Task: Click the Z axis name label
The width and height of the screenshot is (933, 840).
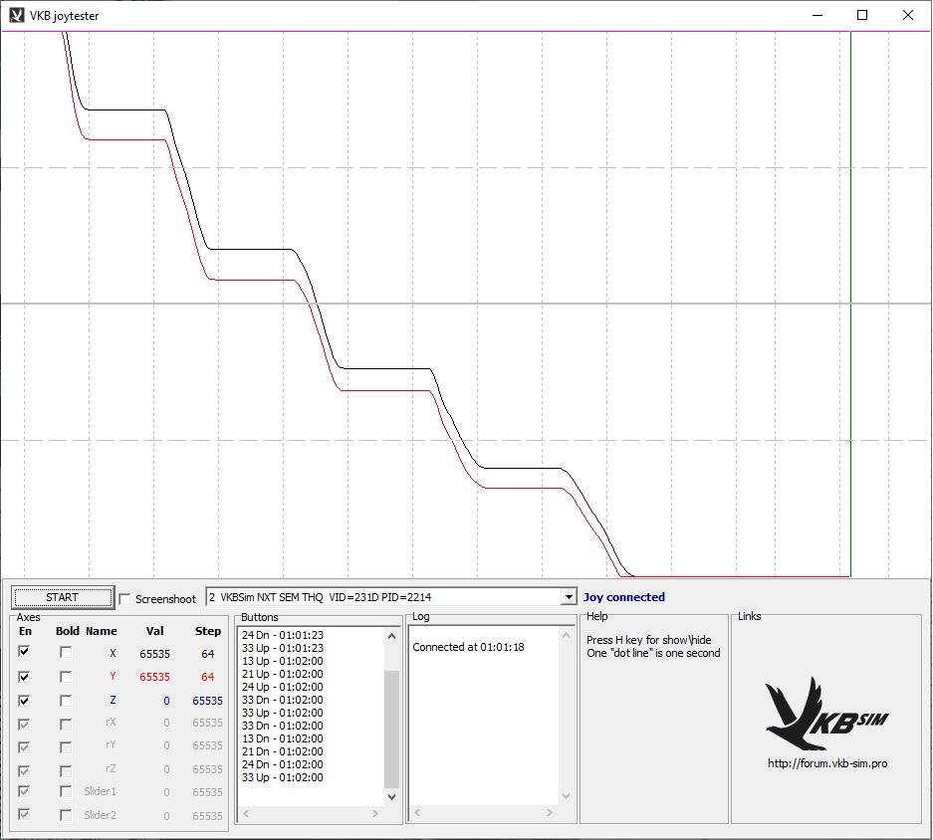Action: [113, 701]
